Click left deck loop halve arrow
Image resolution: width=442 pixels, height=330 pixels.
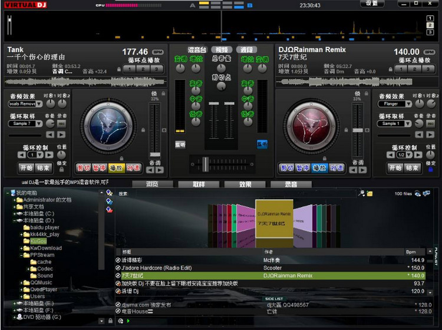21,155
